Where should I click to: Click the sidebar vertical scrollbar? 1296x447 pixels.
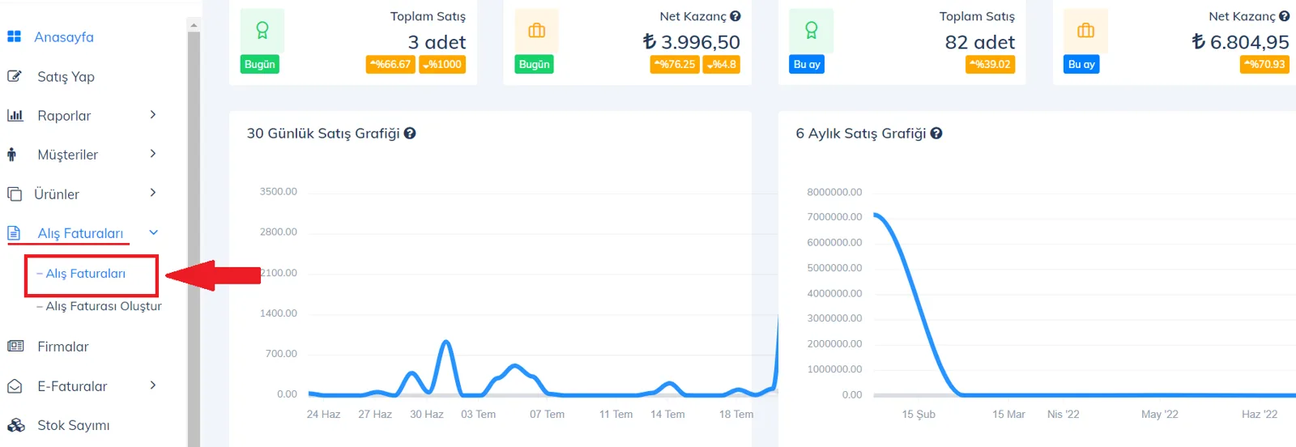[x=194, y=239]
